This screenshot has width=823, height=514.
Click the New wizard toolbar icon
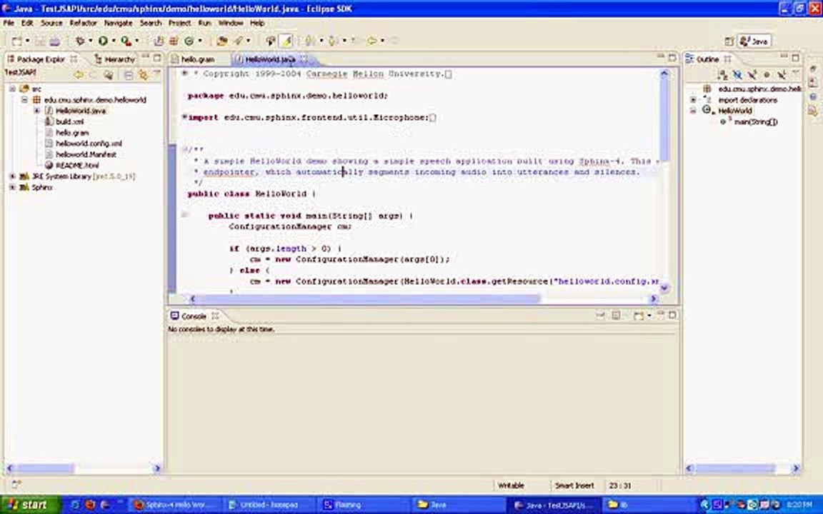(17, 41)
